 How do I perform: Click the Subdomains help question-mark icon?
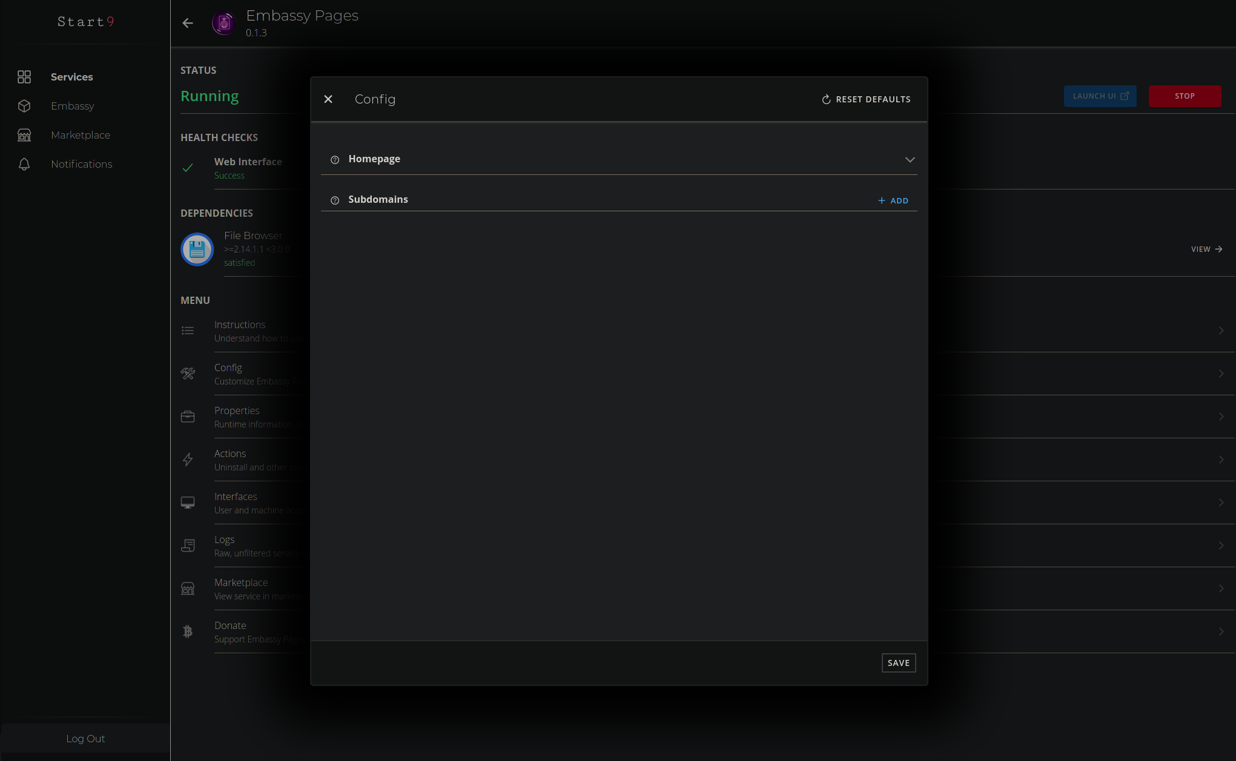[x=335, y=200]
